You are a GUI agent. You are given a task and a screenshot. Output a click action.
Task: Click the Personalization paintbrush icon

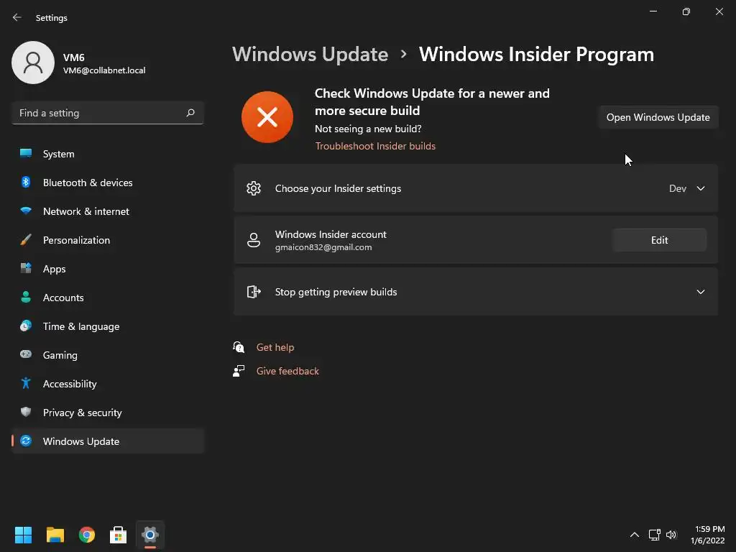pyautogui.click(x=26, y=239)
